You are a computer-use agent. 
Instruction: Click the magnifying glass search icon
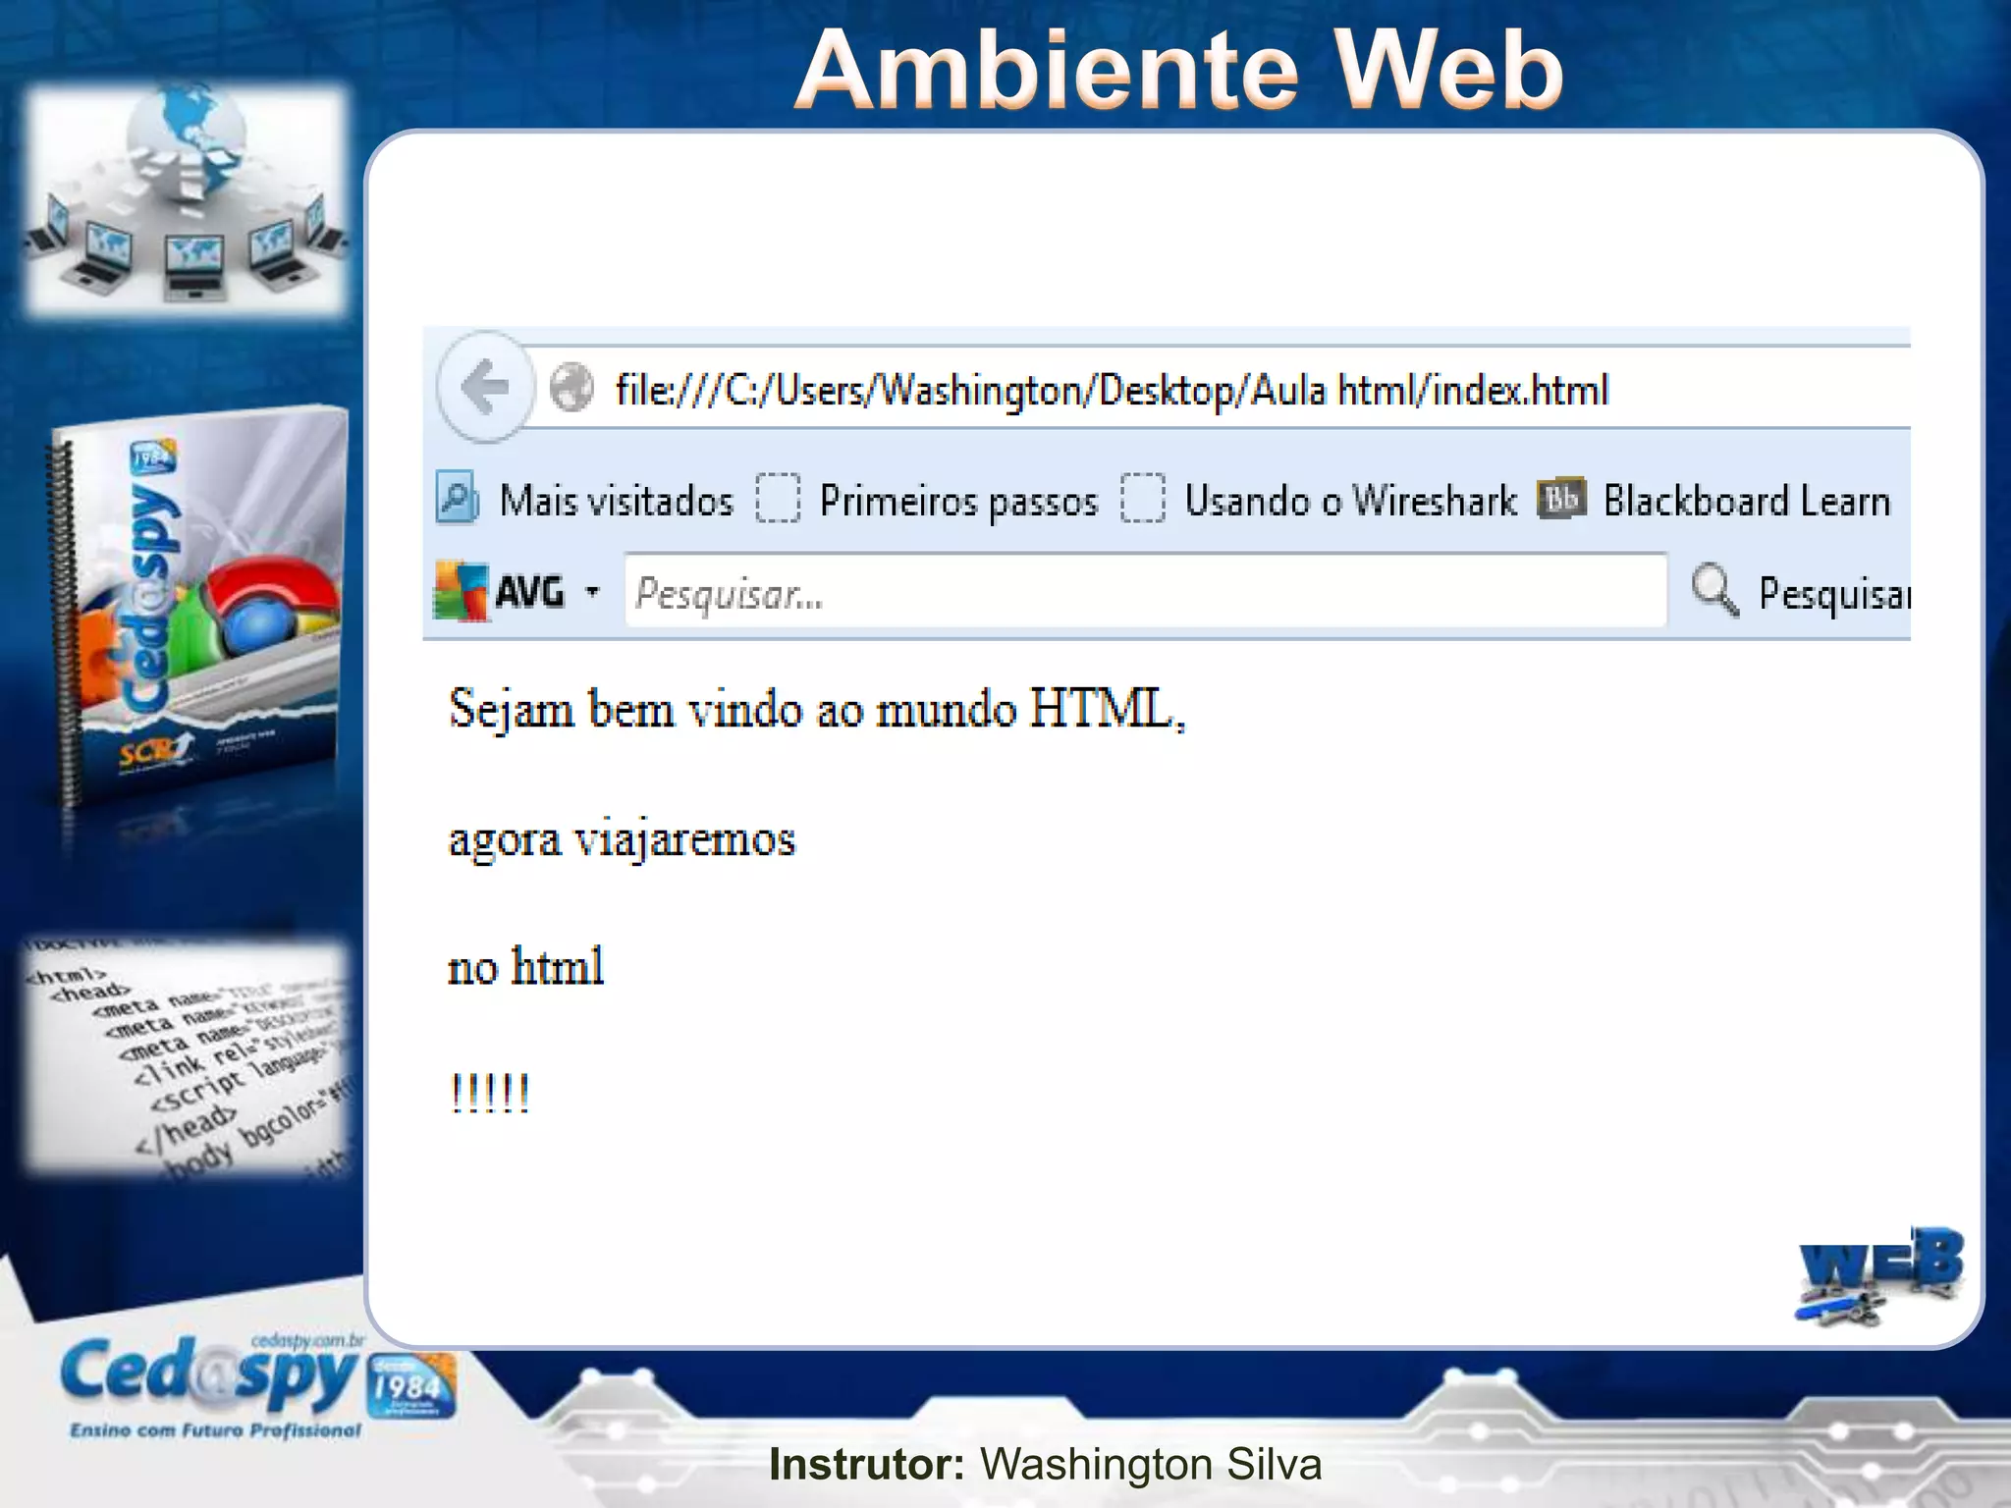pos(1714,591)
